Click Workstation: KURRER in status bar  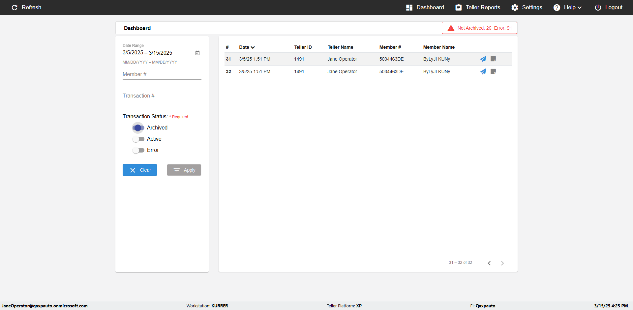click(207, 306)
